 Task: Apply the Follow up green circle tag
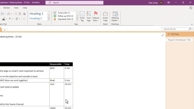click(55, 16)
